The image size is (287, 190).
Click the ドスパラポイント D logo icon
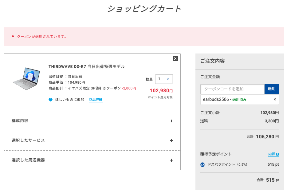(x=202, y=164)
